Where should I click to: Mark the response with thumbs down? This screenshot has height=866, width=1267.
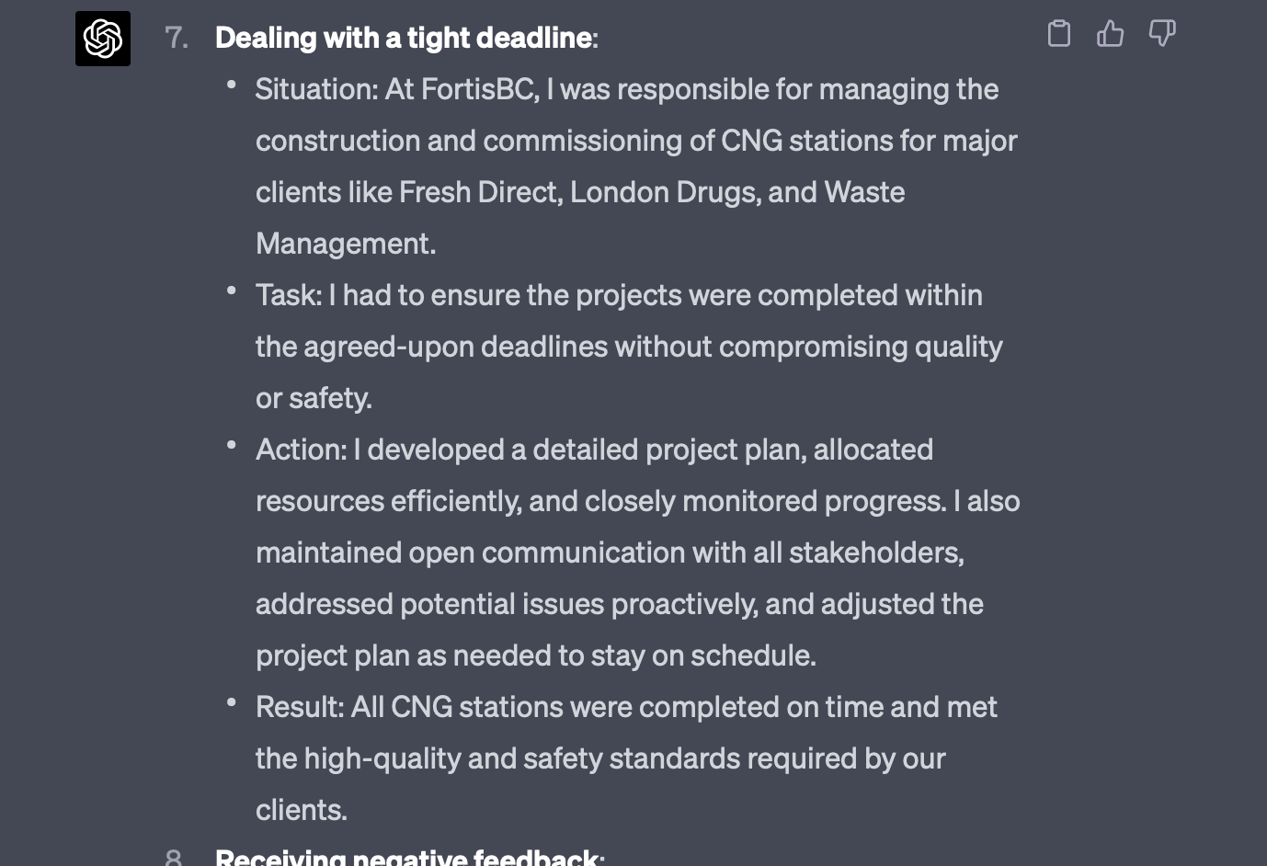(x=1162, y=34)
